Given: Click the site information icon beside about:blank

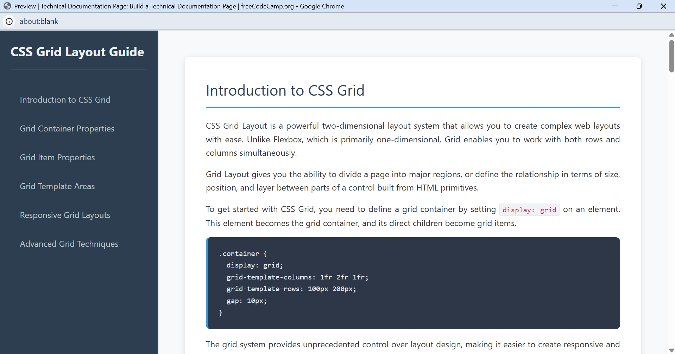Looking at the screenshot, I should pos(9,21).
